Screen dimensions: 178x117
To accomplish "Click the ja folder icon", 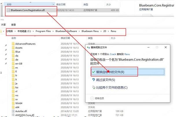I will coord(13,83).
